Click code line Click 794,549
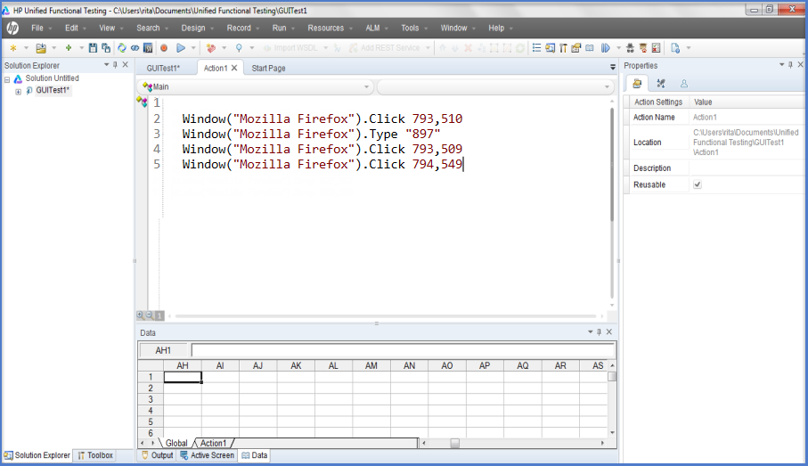Screen dimensions: 808x466 [322, 164]
